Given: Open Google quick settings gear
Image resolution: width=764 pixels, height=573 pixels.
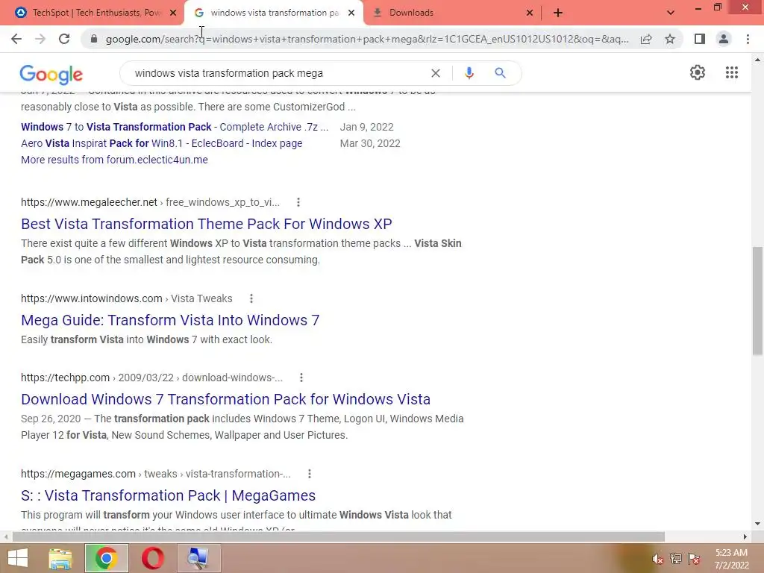Looking at the screenshot, I should tap(698, 72).
